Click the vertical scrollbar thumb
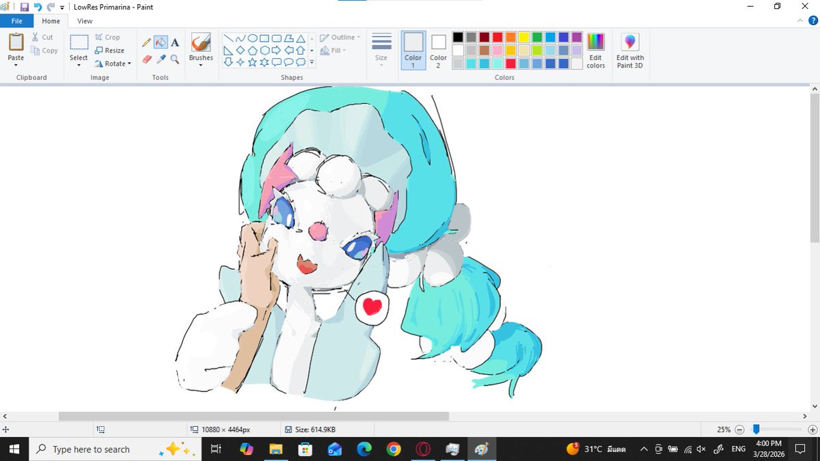The image size is (820, 461). click(x=815, y=169)
